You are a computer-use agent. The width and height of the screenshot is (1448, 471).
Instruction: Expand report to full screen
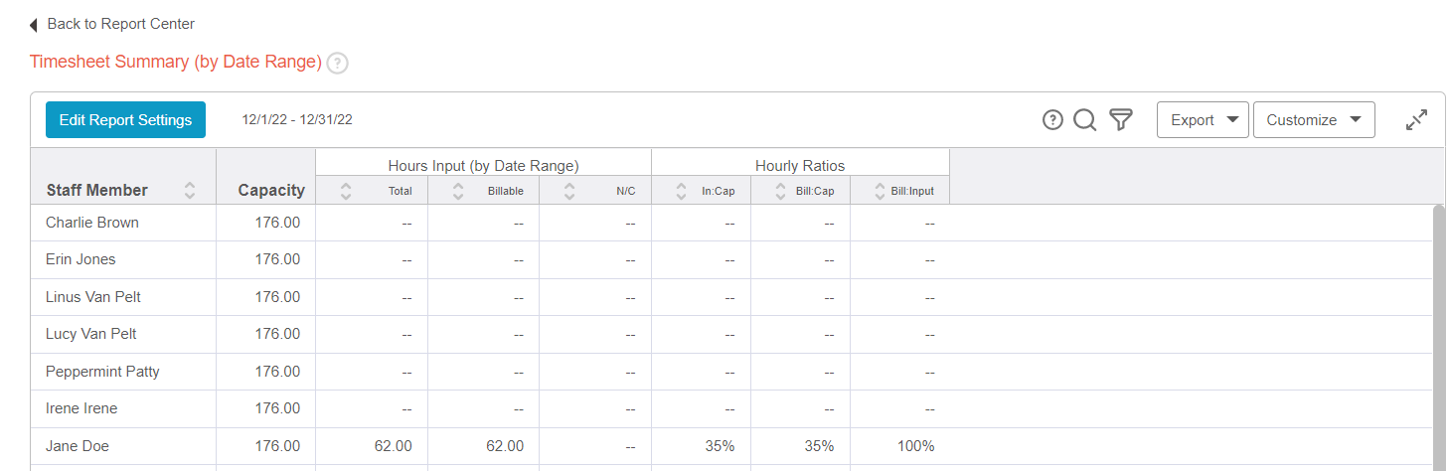[1416, 120]
